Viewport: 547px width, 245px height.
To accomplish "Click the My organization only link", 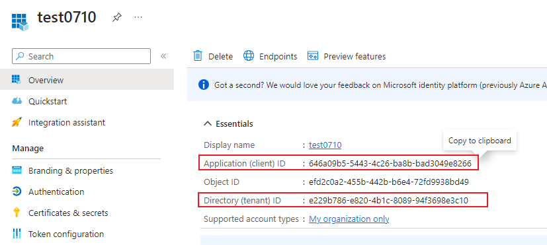I will tap(349, 219).
